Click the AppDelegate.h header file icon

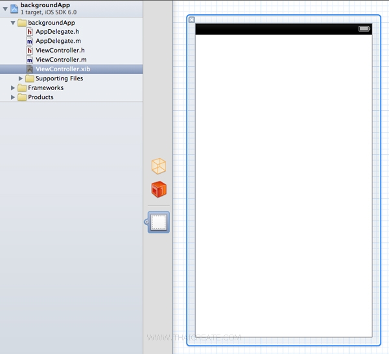click(30, 32)
